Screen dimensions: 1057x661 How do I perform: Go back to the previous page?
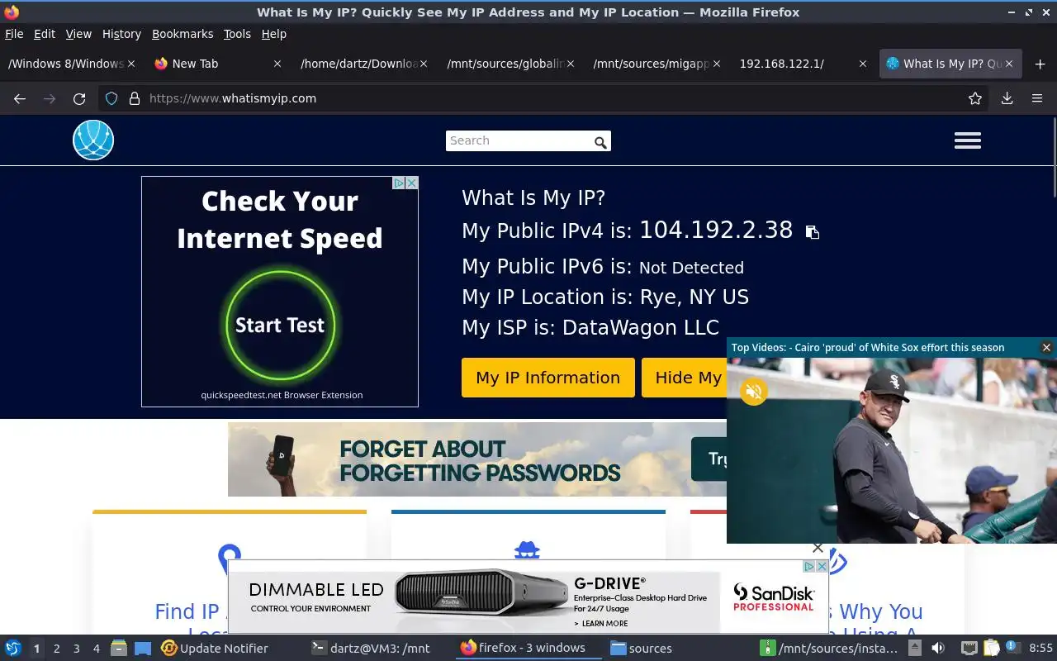[x=20, y=98]
